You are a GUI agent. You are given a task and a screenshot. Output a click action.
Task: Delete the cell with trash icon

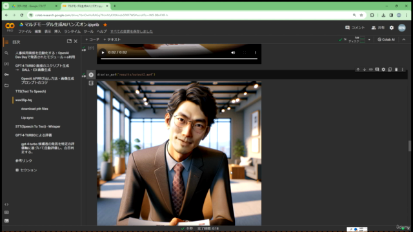click(396, 70)
